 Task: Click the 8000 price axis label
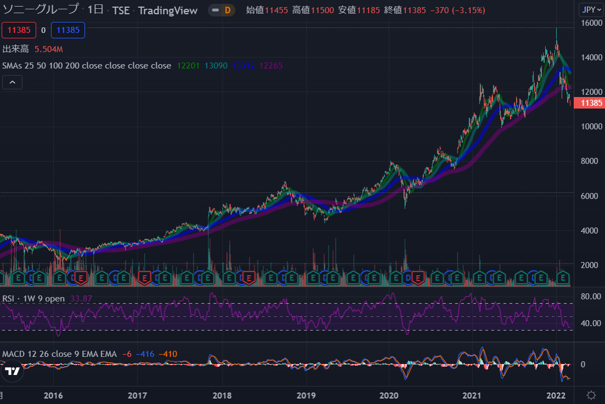tap(590, 161)
